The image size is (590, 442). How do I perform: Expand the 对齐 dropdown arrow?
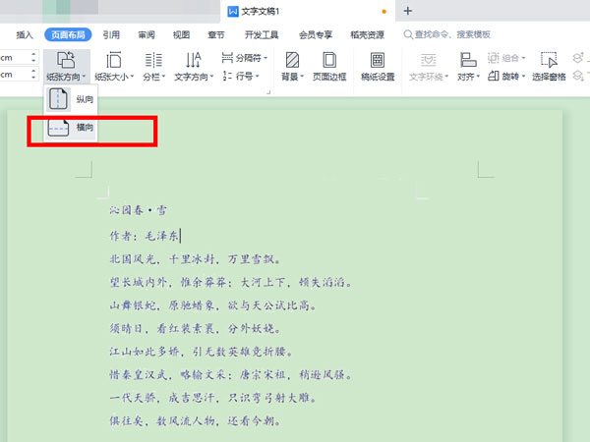[x=478, y=77]
